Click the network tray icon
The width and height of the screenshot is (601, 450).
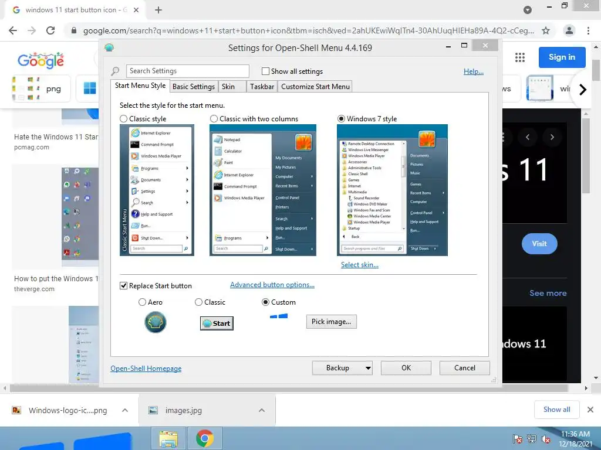point(532,439)
